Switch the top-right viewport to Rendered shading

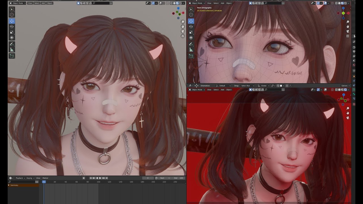point(345,3)
